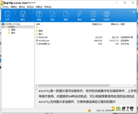Open the 视图(V) menu

click(x=39, y=7)
